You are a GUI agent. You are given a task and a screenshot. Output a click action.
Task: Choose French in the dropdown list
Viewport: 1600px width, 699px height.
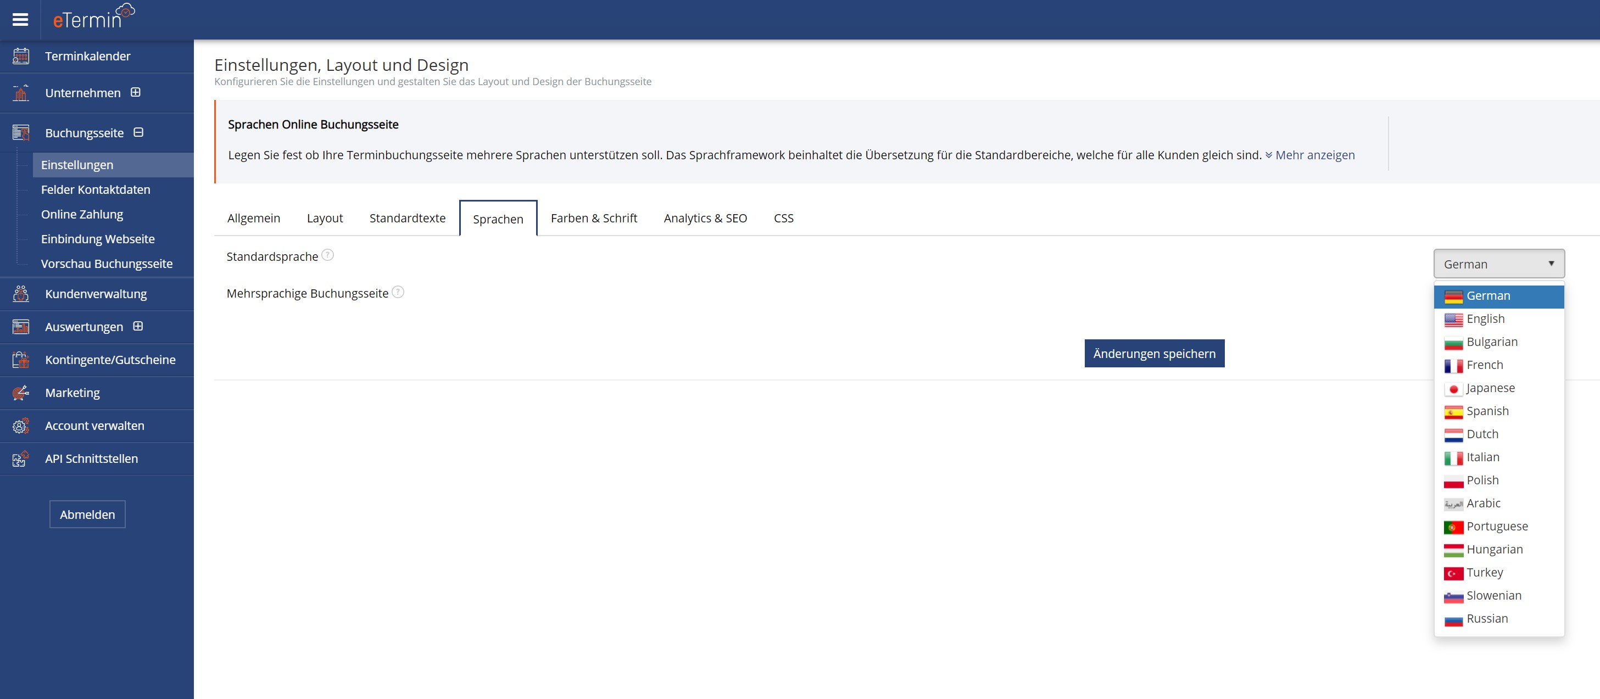[1499, 365]
